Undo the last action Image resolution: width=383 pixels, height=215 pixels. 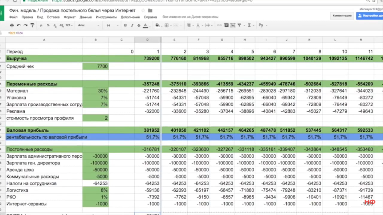19,25
